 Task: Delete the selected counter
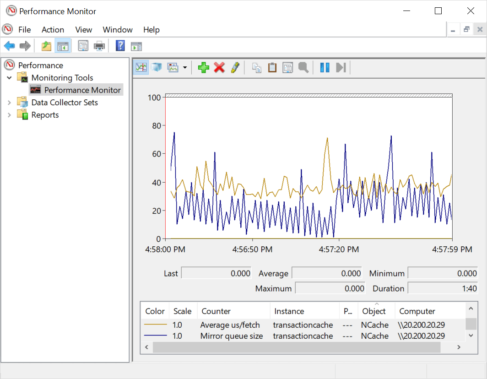219,67
